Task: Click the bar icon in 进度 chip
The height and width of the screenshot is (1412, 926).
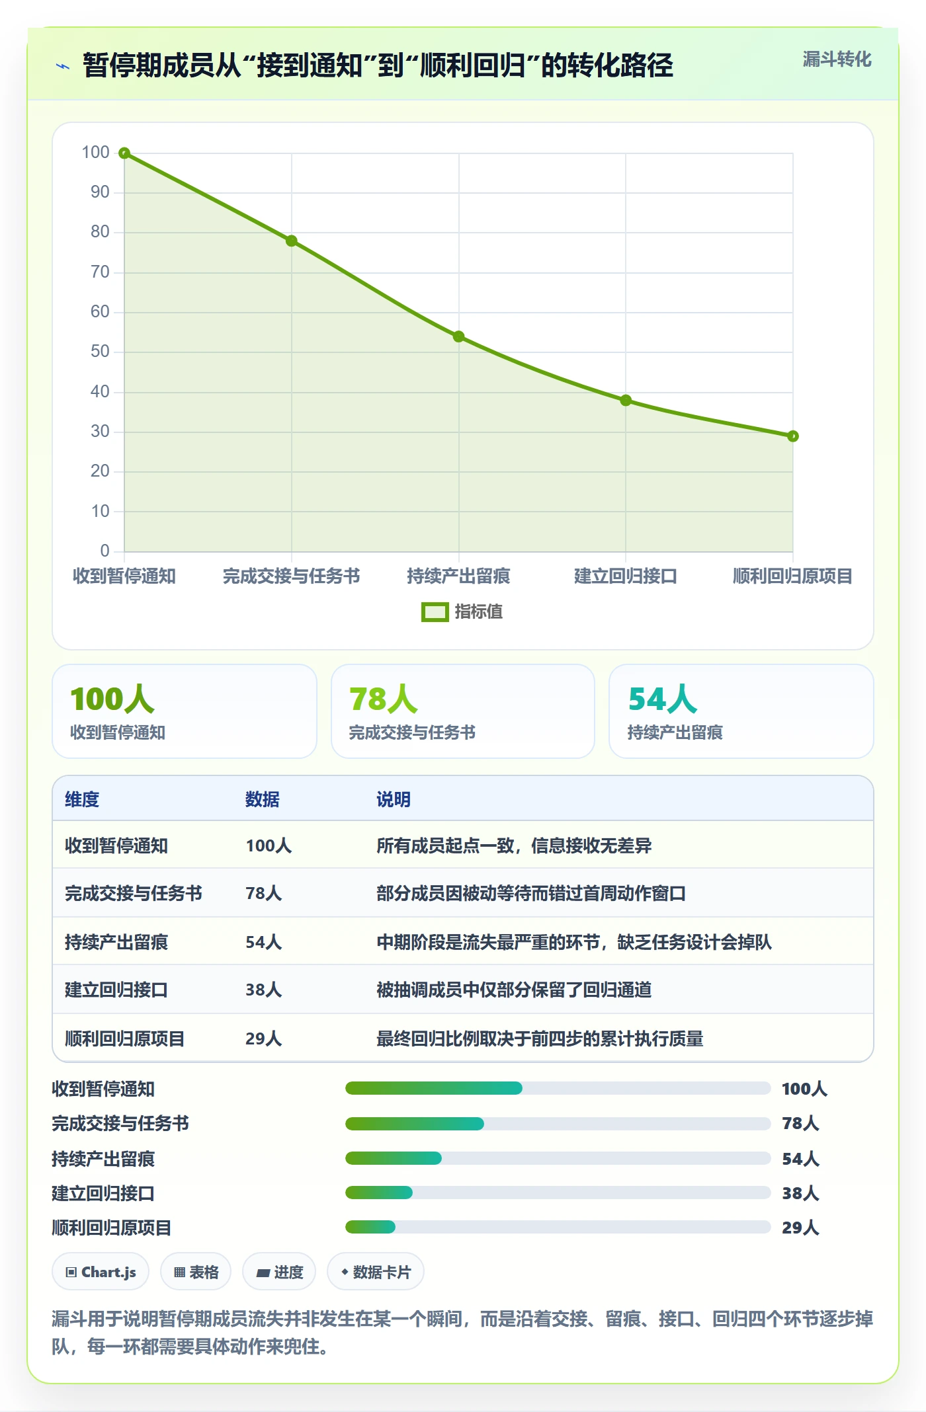Action: click(263, 1273)
